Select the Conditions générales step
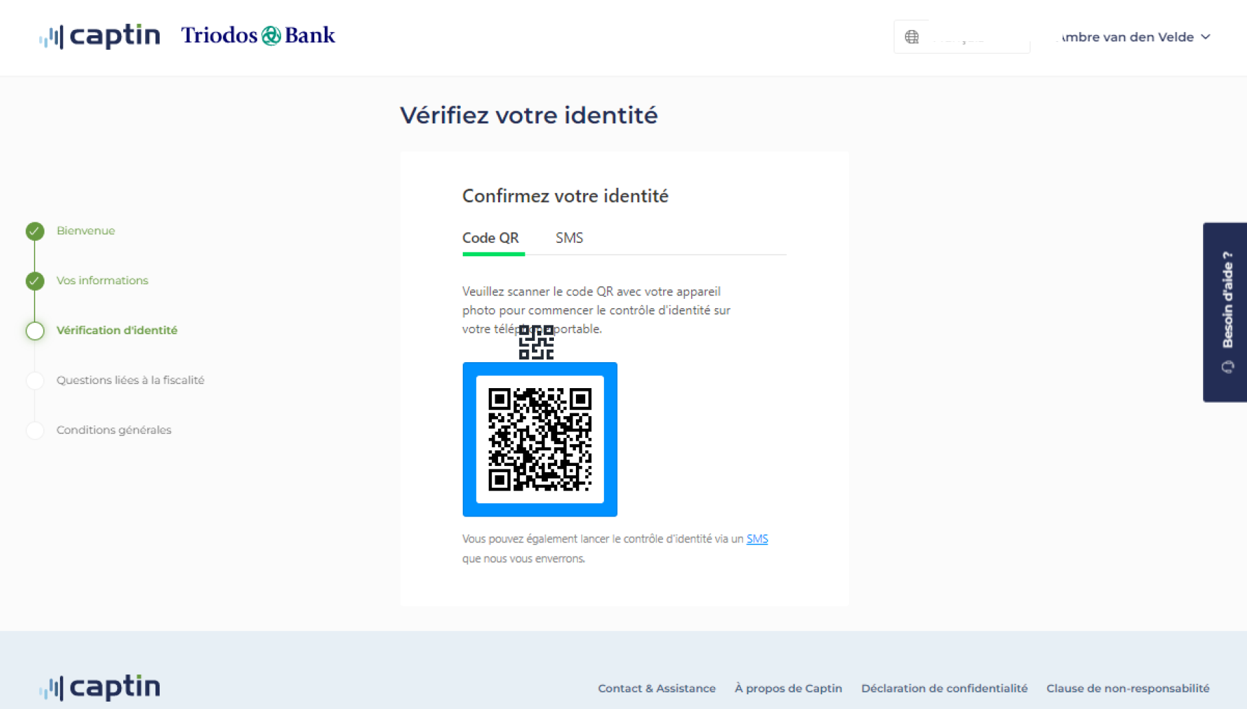1247x709 pixels. (x=114, y=430)
